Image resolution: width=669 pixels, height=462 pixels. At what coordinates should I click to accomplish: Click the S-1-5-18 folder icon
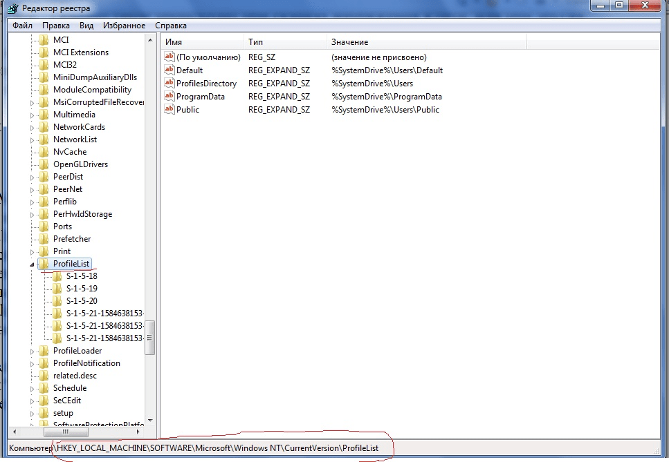click(x=57, y=276)
